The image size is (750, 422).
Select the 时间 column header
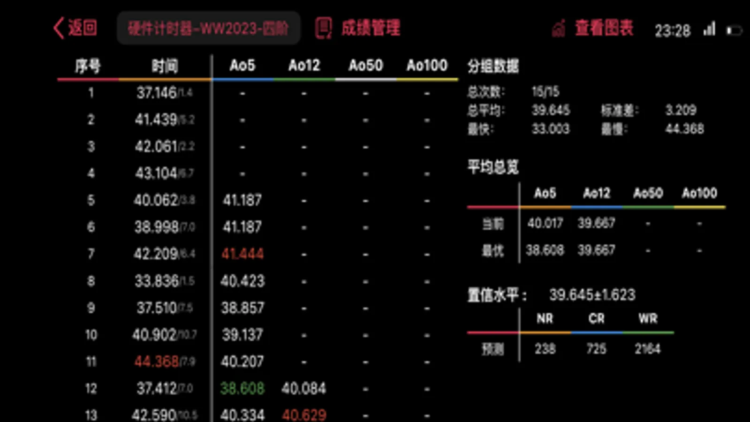(x=165, y=66)
